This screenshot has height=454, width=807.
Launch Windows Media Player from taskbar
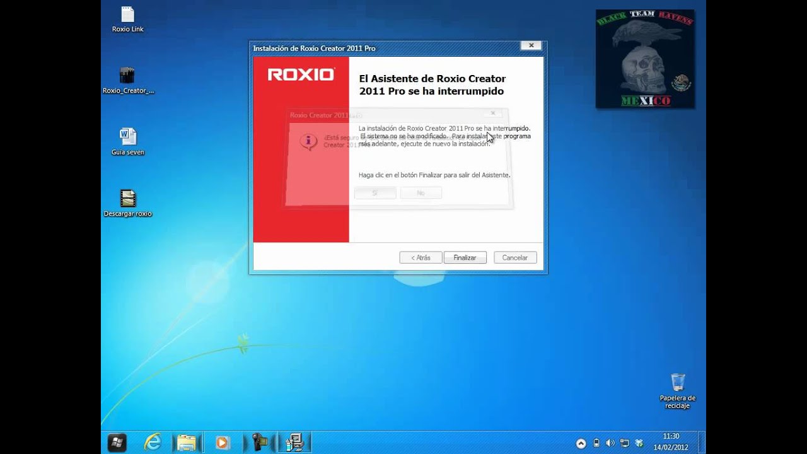point(222,443)
